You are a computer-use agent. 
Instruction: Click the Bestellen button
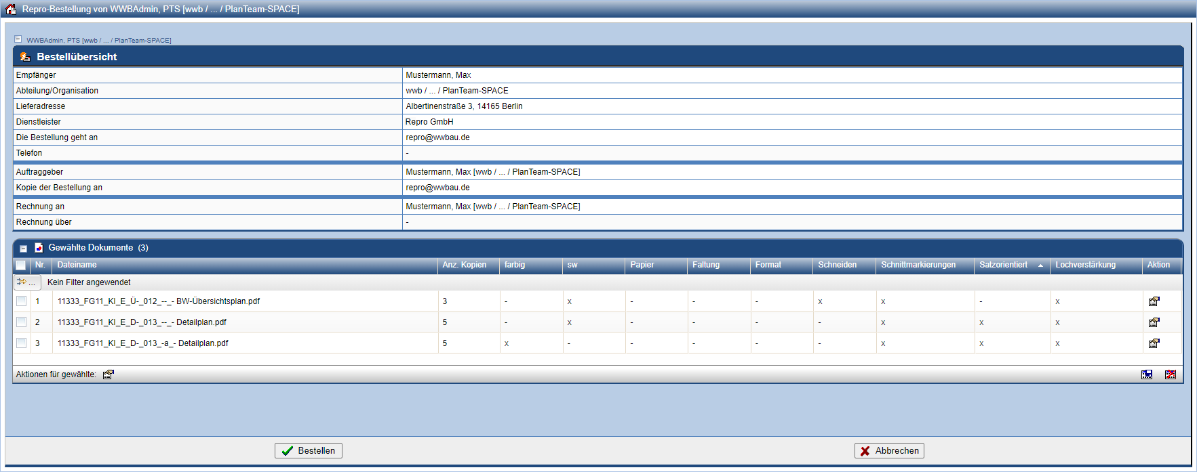pos(309,450)
